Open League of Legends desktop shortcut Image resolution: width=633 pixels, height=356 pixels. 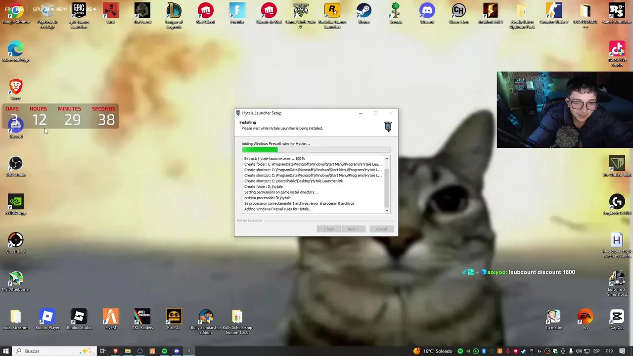coord(174,16)
